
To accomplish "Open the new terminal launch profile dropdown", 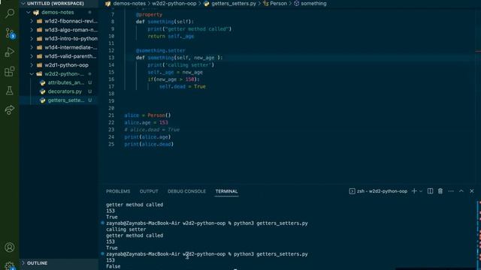I will (x=421, y=191).
